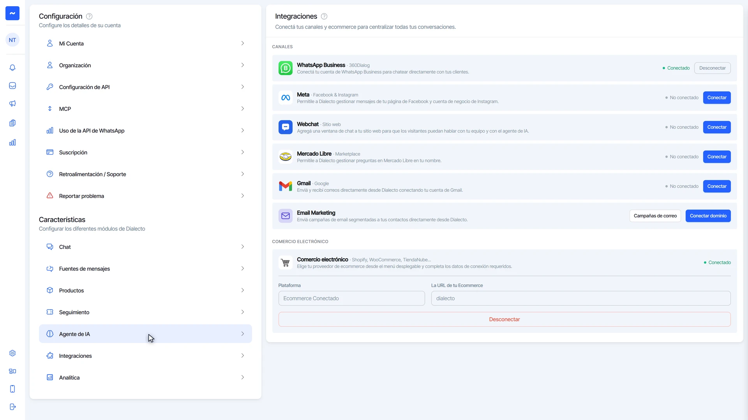Click La URL de tu Ecommerce field
This screenshot has height=420, width=748.
pyautogui.click(x=580, y=298)
